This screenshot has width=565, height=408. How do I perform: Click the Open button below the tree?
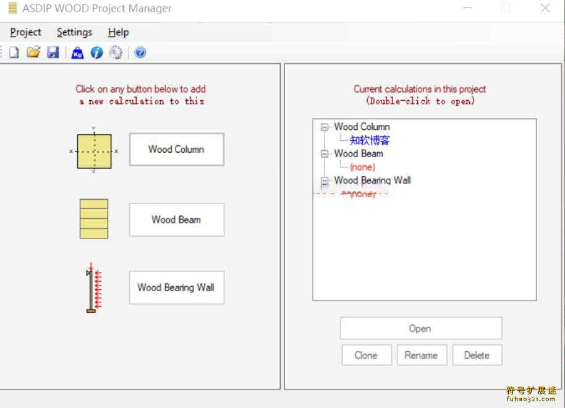tap(421, 328)
